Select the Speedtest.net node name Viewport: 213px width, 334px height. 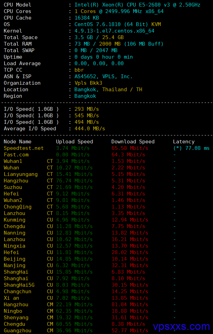24,148
